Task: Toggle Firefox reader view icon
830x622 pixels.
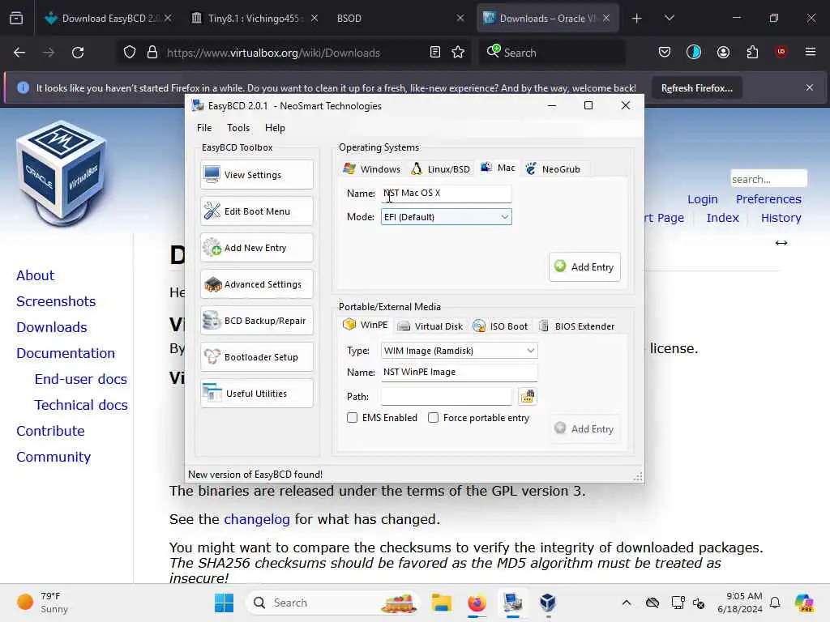Action: point(434,53)
